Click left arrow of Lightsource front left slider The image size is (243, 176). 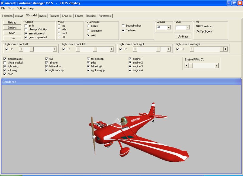click(x=21, y=49)
